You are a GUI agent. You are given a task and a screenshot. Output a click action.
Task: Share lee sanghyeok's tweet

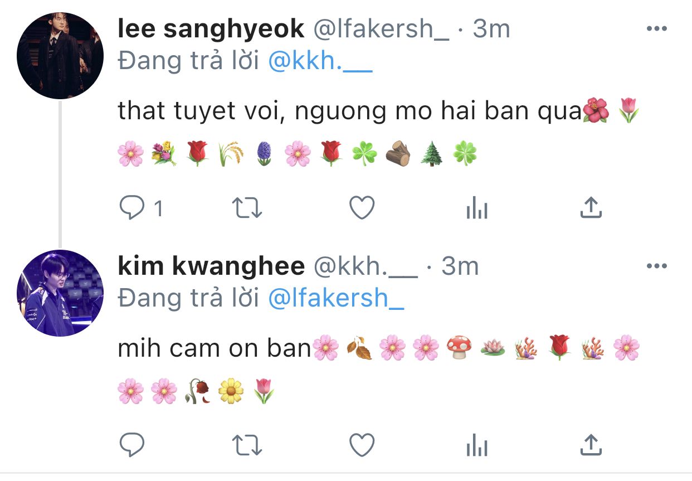[x=591, y=207]
